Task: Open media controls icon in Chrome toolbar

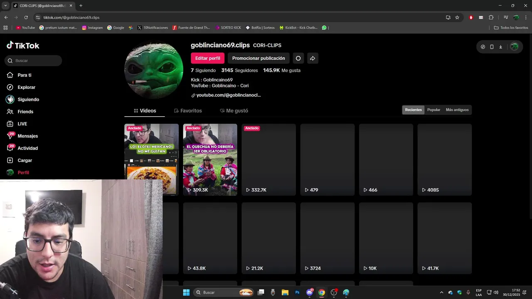Action: 506,17
